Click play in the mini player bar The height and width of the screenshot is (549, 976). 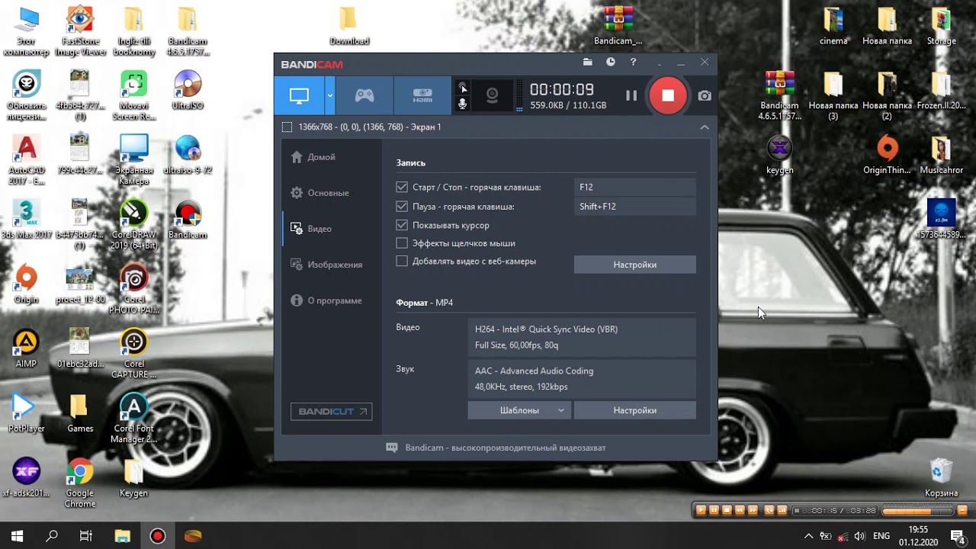pos(701,510)
